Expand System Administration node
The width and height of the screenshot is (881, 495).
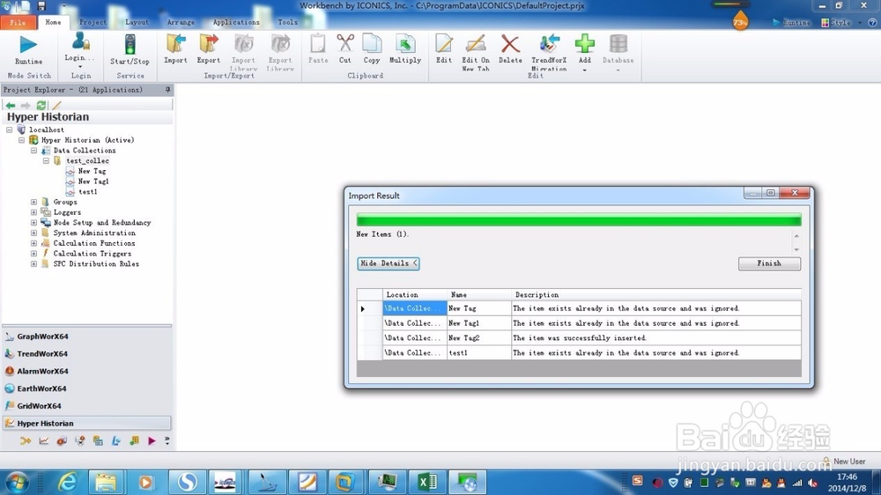pyautogui.click(x=33, y=233)
